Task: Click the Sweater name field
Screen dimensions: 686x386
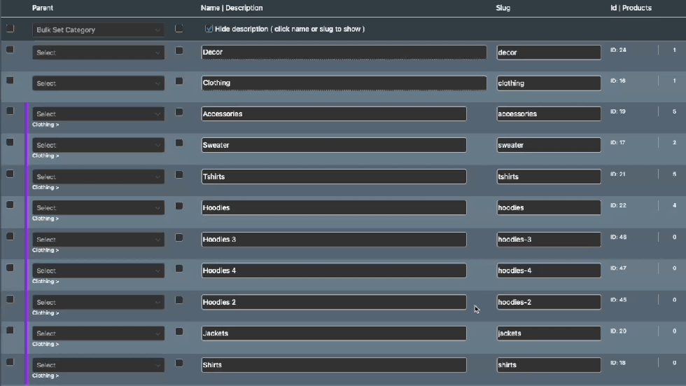Action: coord(334,145)
